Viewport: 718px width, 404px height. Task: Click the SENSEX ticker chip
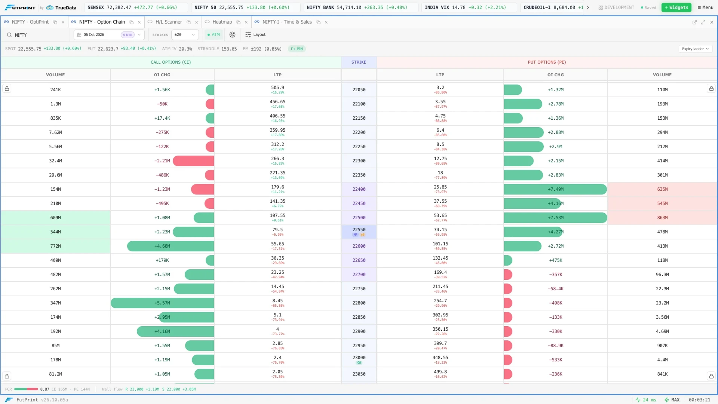click(x=136, y=7)
